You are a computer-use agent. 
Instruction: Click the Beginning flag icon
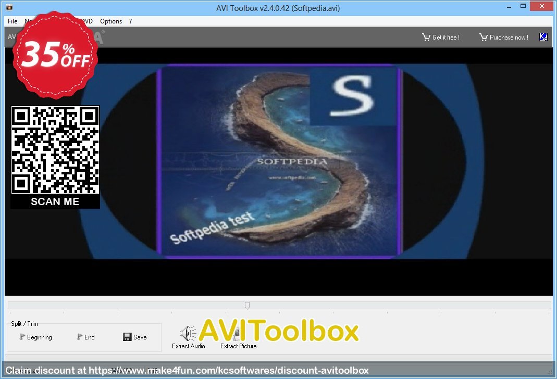click(x=22, y=336)
